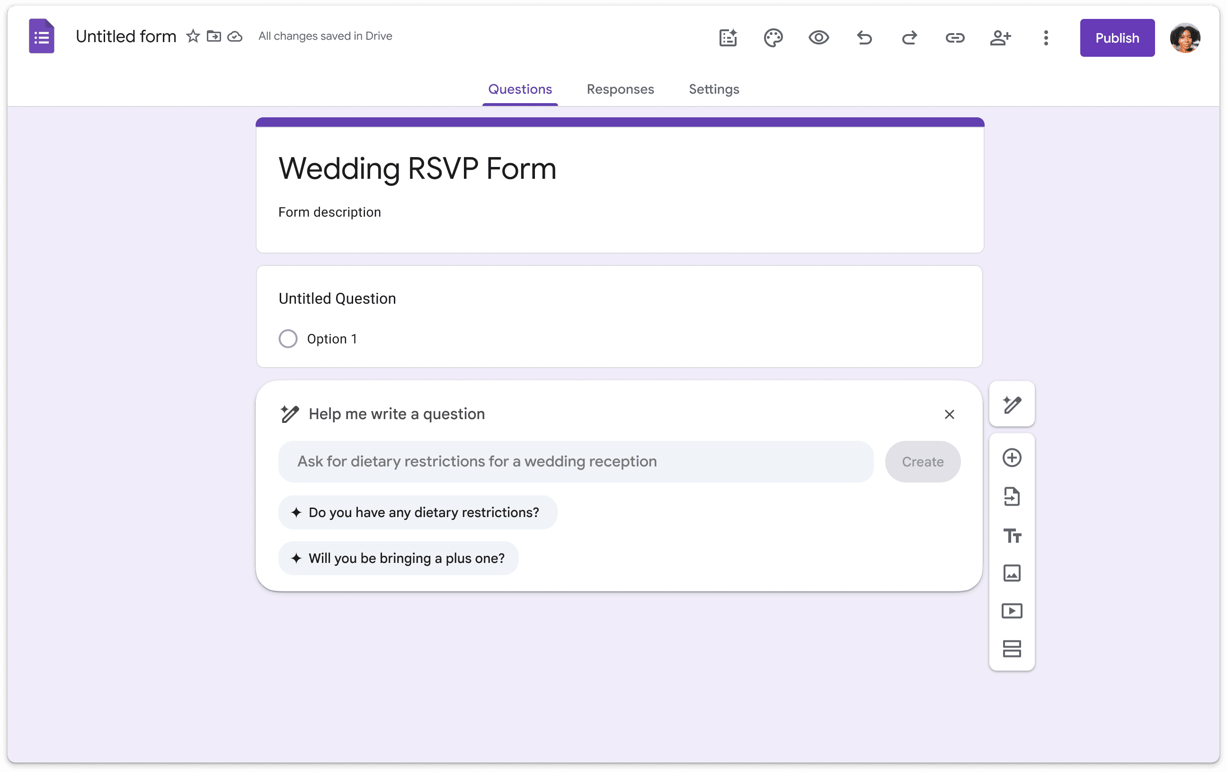Image resolution: width=1227 pixels, height=772 pixels.
Task: Click the add image icon
Action: click(x=1012, y=573)
